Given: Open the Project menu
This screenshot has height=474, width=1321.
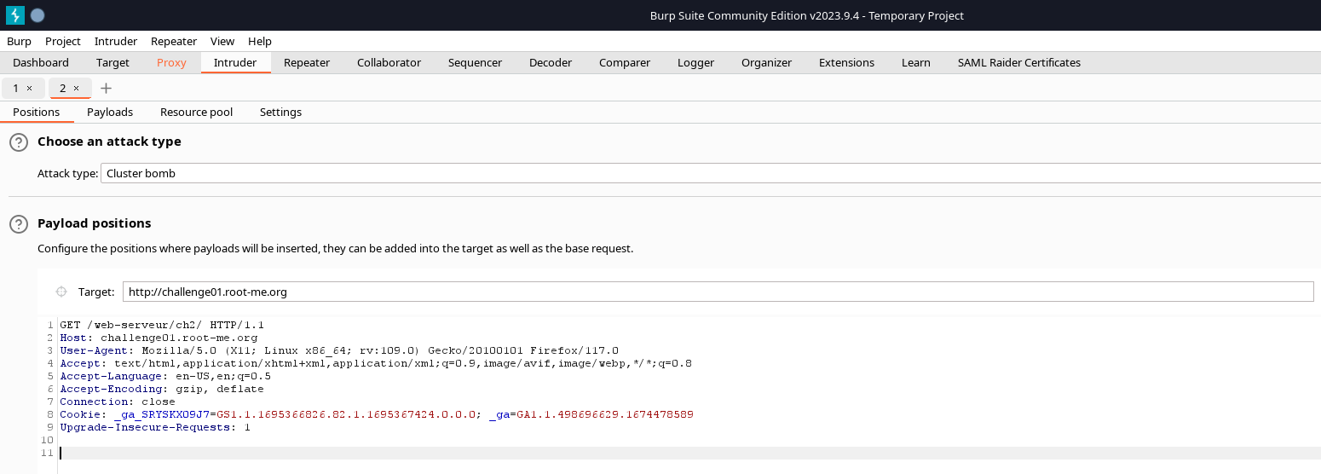Looking at the screenshot, I should coord(63,41).
